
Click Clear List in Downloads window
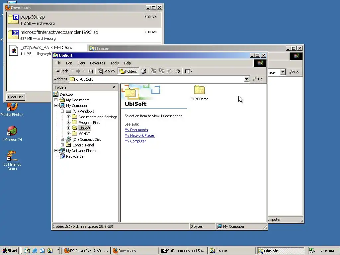tap(15, 97)
